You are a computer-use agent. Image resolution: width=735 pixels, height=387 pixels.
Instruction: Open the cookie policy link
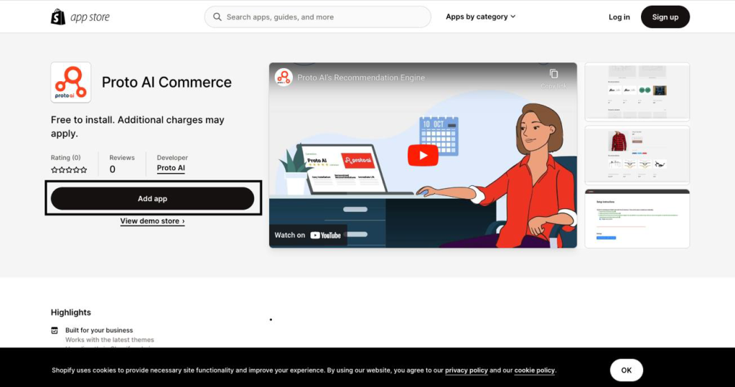(534, 370)
